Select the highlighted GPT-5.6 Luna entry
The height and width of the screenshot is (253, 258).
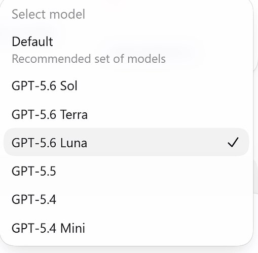[x=126, y=142]
